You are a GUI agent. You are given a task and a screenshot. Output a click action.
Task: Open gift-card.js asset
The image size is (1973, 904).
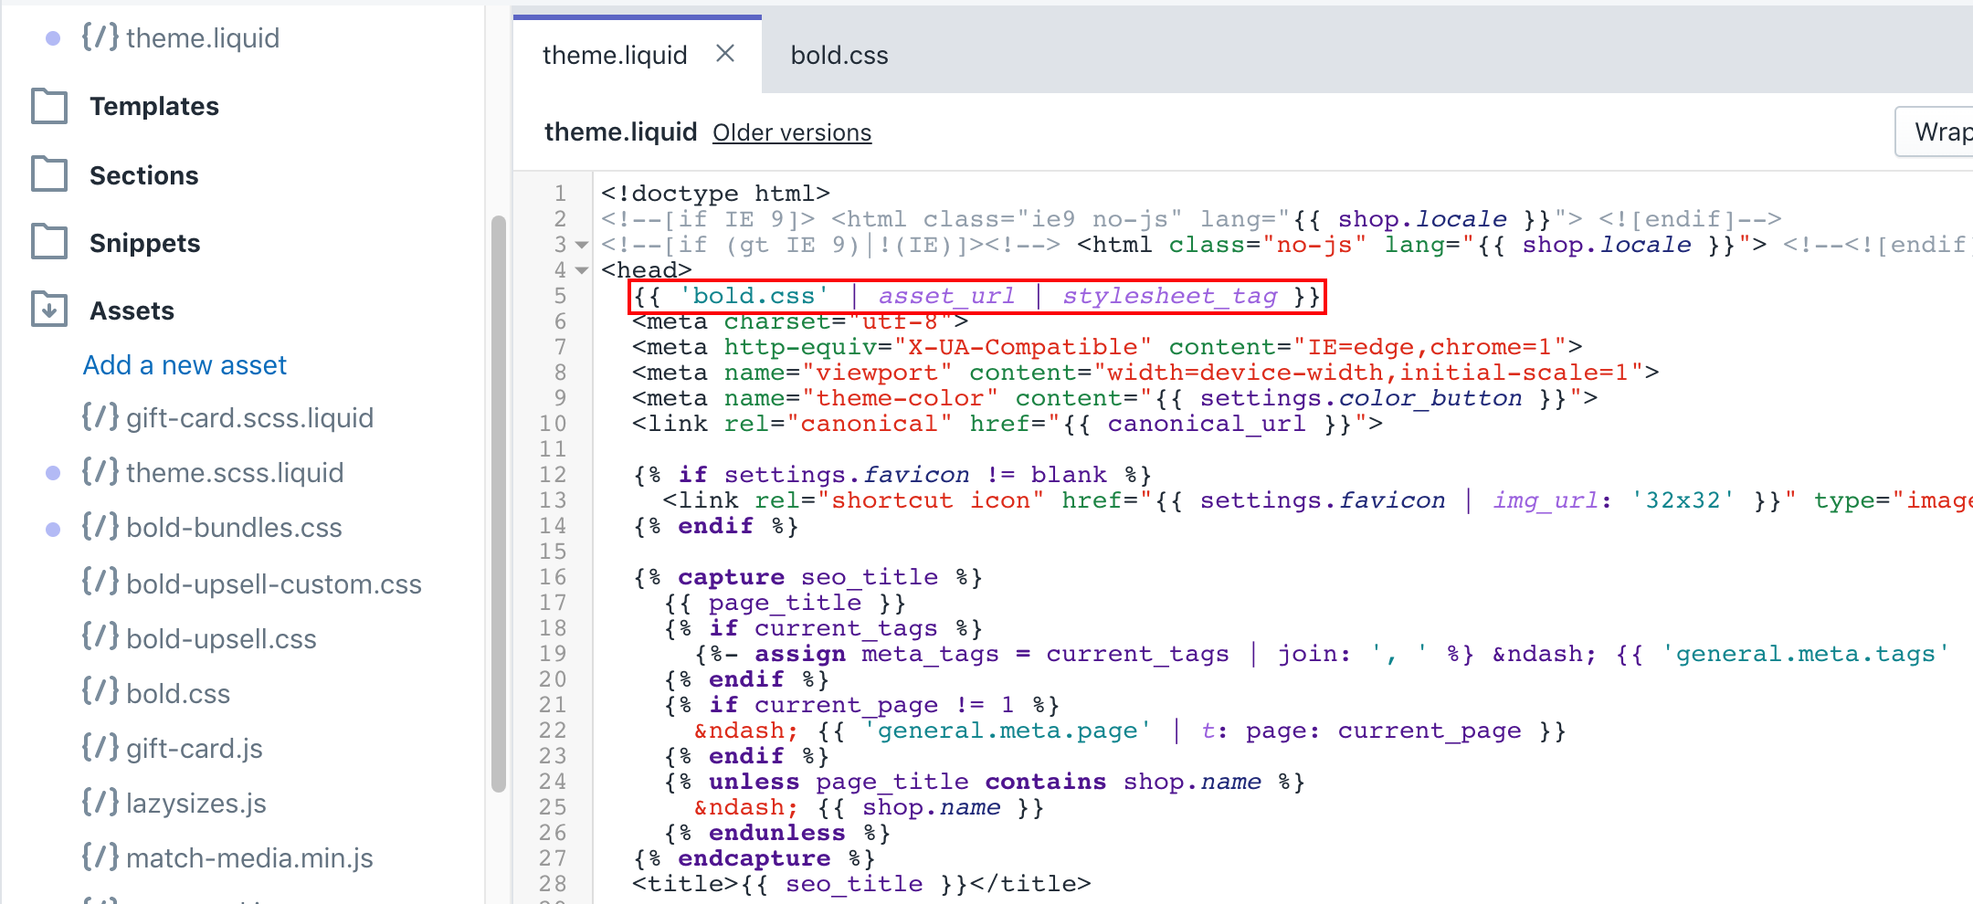195,749
